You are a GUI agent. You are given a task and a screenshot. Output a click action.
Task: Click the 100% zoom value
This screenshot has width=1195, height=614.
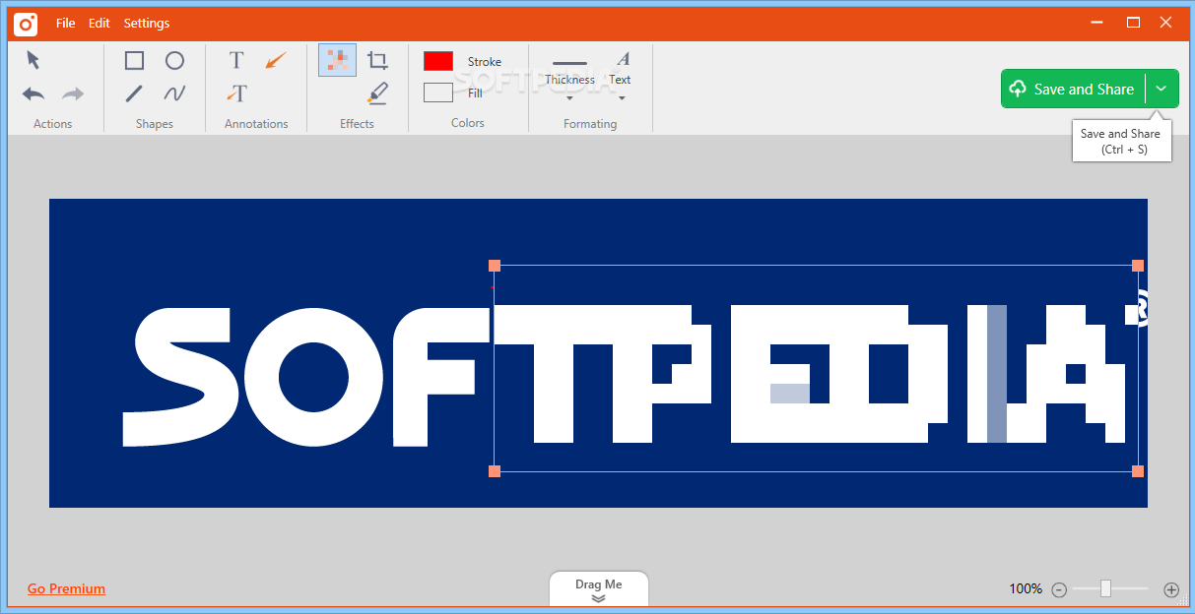point(1026,588)
